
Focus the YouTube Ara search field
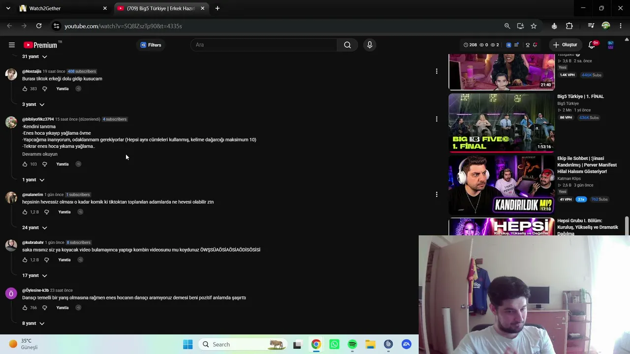click(x=264, y=45)
